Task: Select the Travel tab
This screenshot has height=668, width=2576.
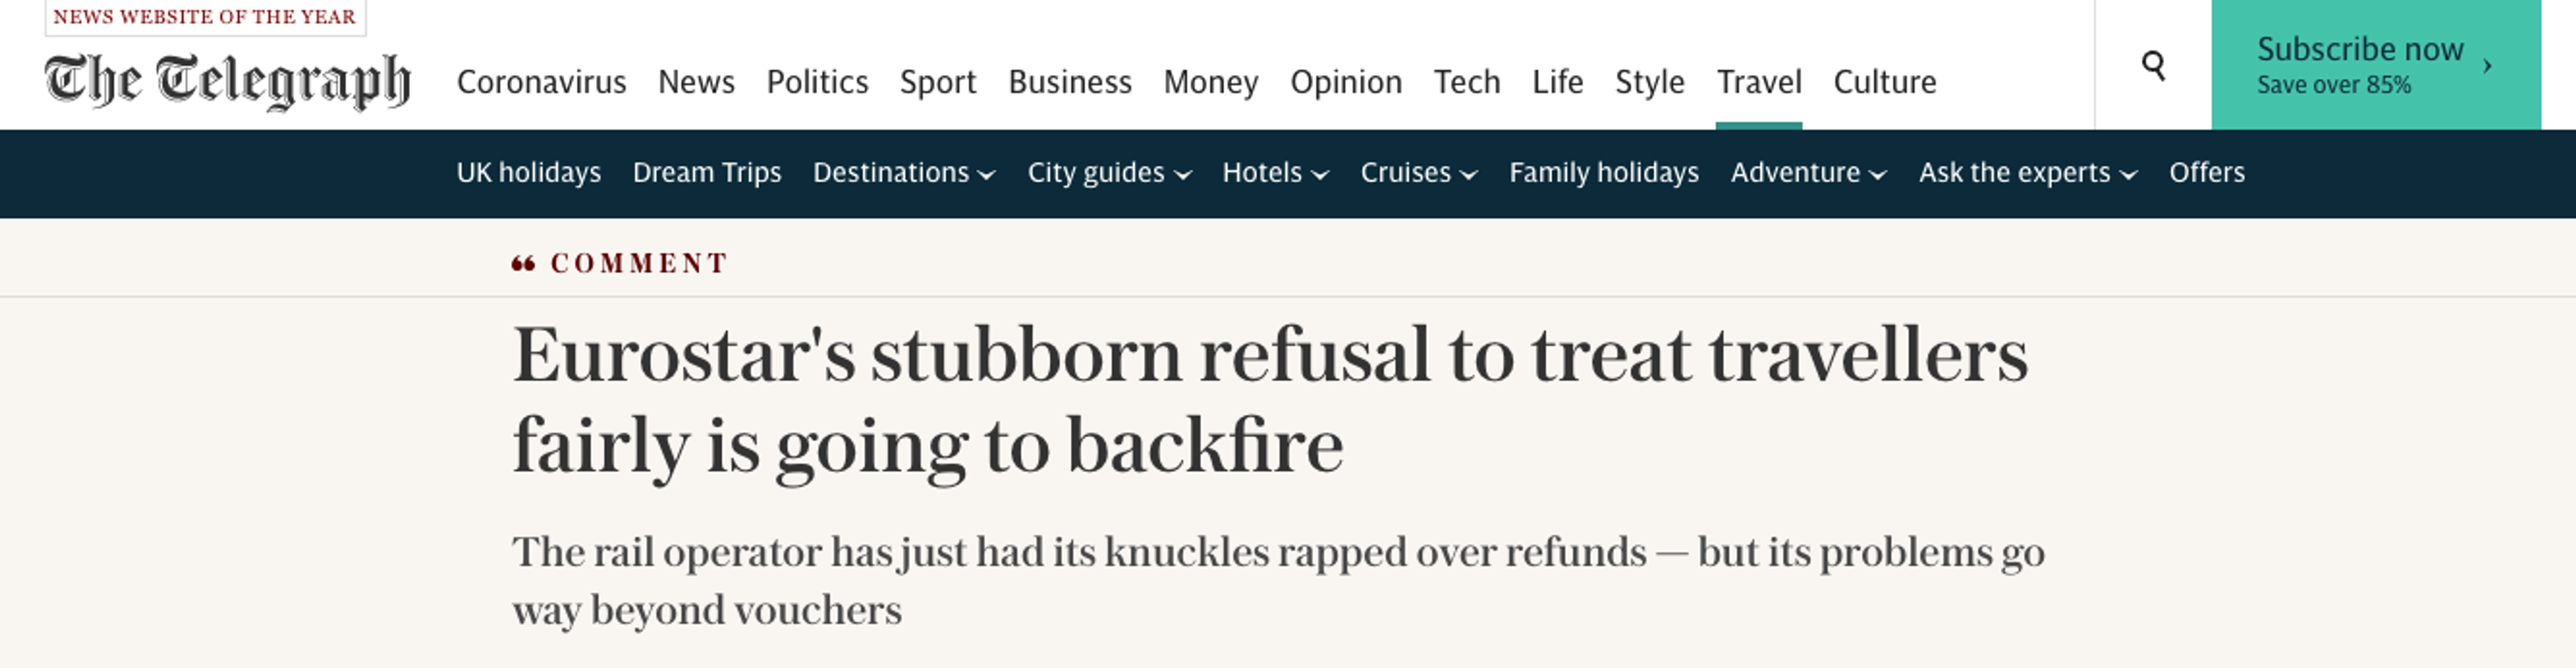Action: pos(1759,82)
